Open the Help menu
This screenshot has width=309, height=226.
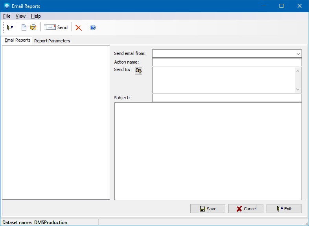(x=36, y=16)
